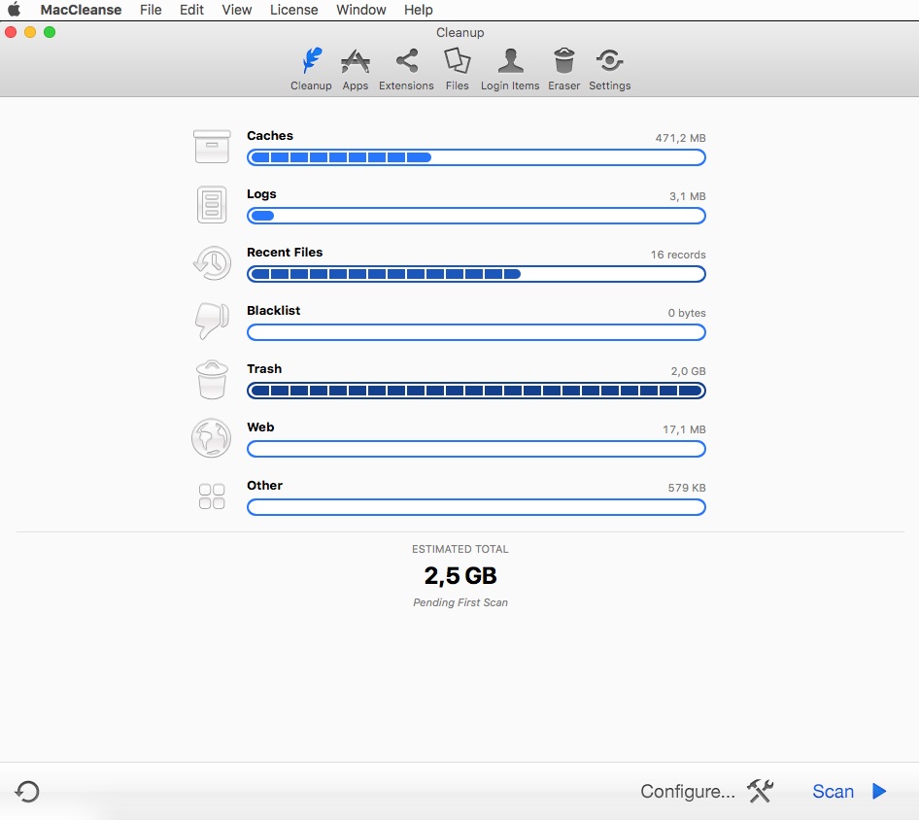The width and height of the screenshot is (919, 820).
Task: Click the Cleanup window title
Action: (x=460, y=32)
